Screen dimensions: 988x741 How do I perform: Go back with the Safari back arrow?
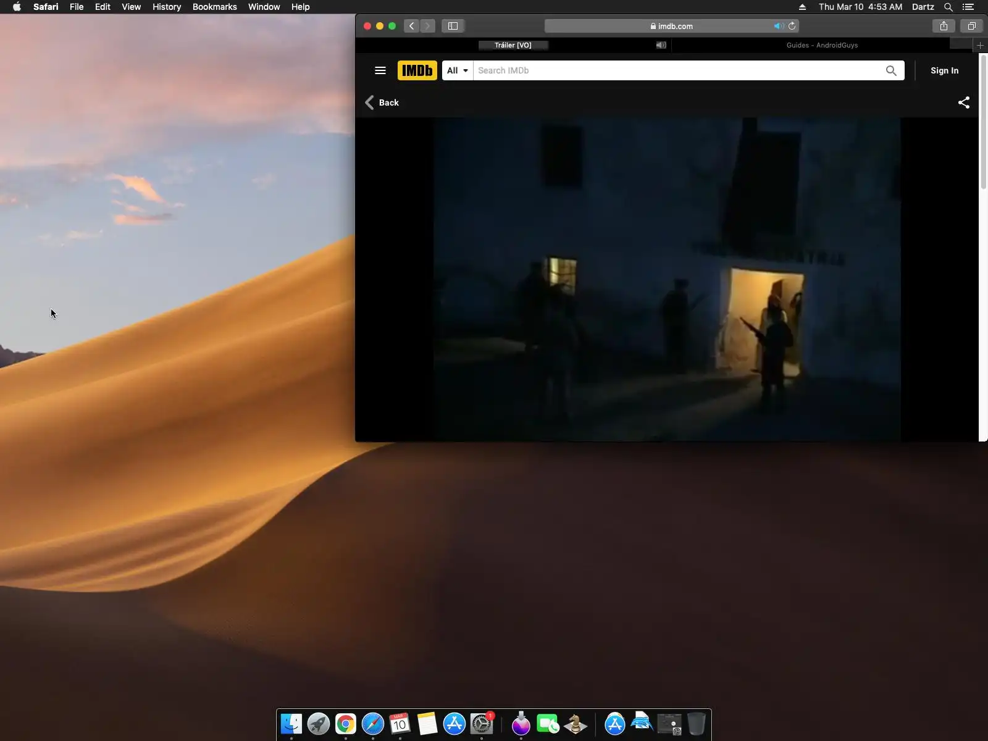[411, 26]
